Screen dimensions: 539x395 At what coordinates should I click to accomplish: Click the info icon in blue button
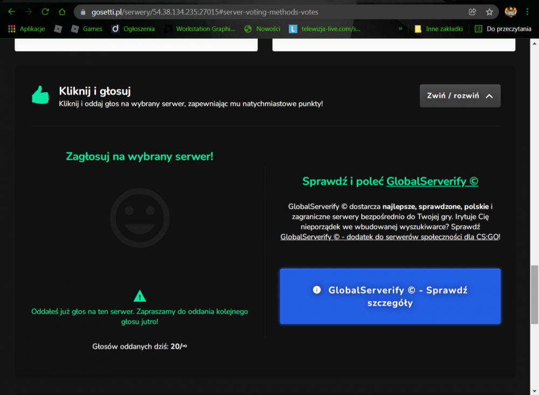point(316,290)
